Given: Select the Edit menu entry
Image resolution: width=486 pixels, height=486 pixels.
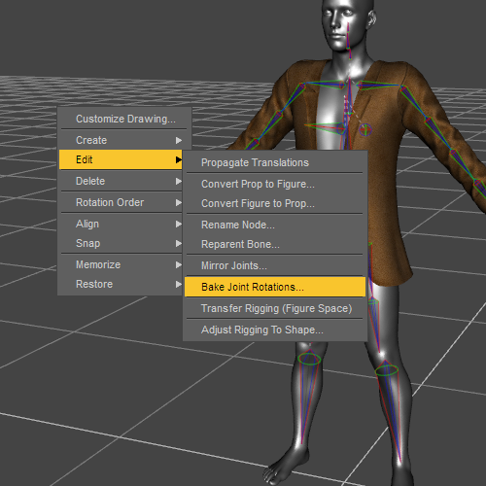Looking at the screenshot, I should (121, 159).
